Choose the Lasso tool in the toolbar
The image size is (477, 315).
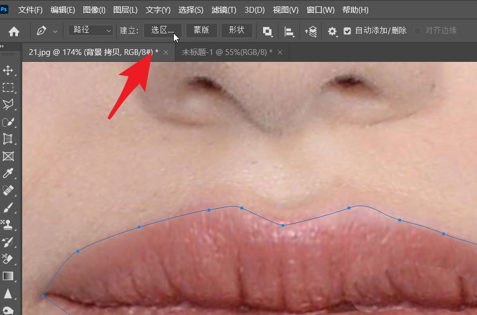(8, 105)
